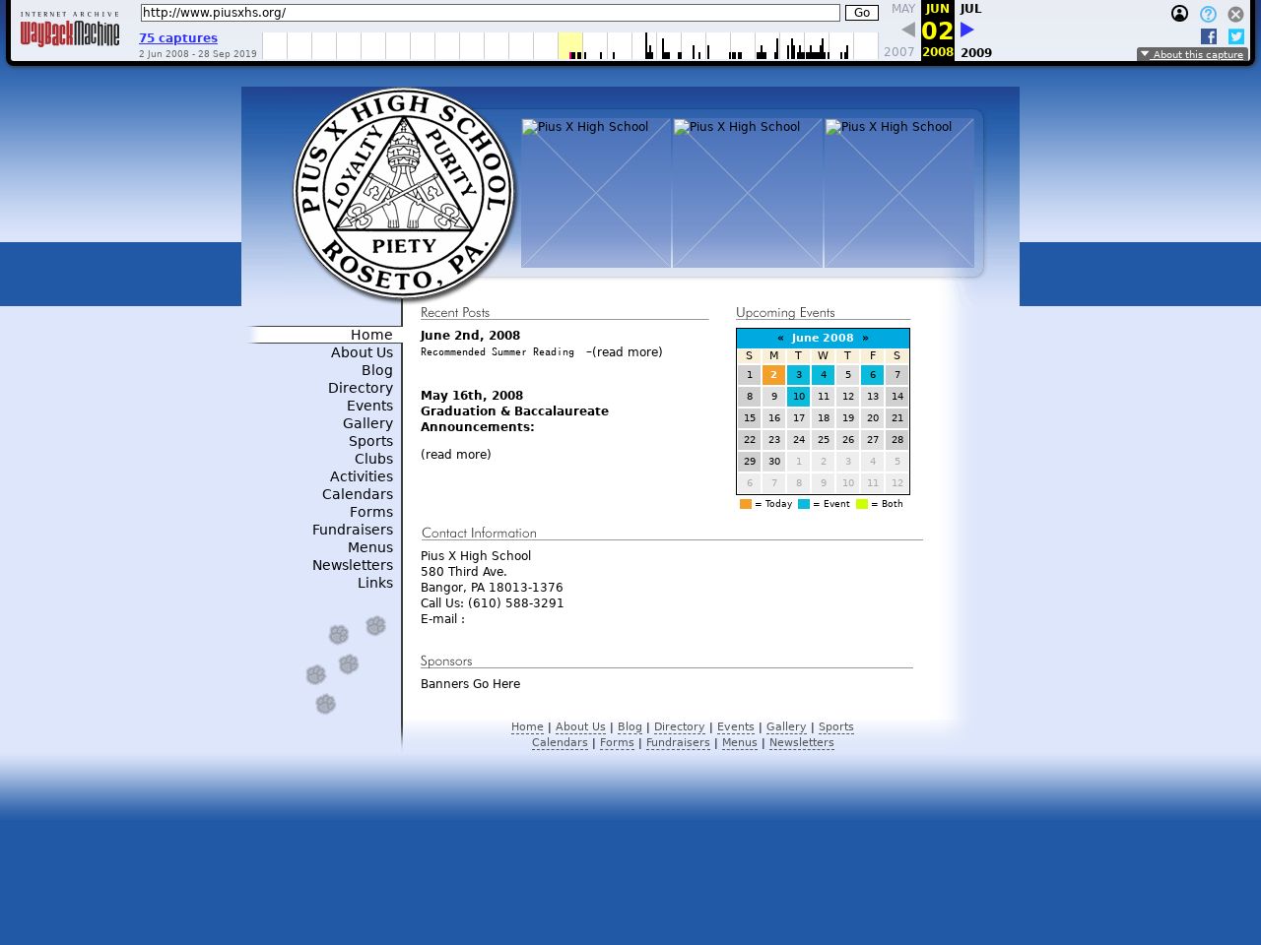1261x945 pixels.
Task: Click the 2008 capture timeline bar
Action: click(570, 46)
